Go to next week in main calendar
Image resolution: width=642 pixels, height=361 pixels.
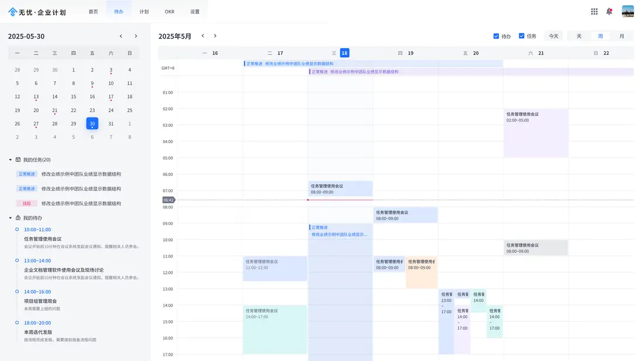tap(215, 36)
